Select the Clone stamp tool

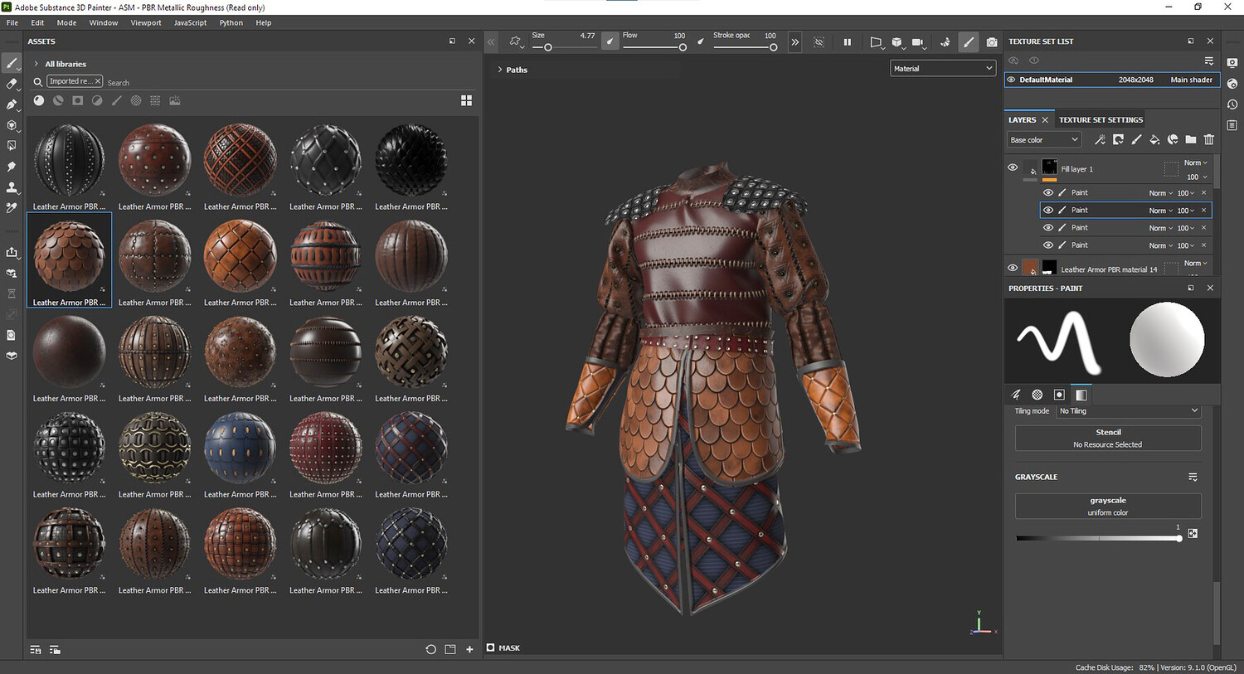tap(12, 187)
